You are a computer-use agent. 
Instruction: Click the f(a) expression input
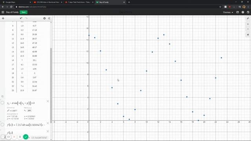coord(10,133)
